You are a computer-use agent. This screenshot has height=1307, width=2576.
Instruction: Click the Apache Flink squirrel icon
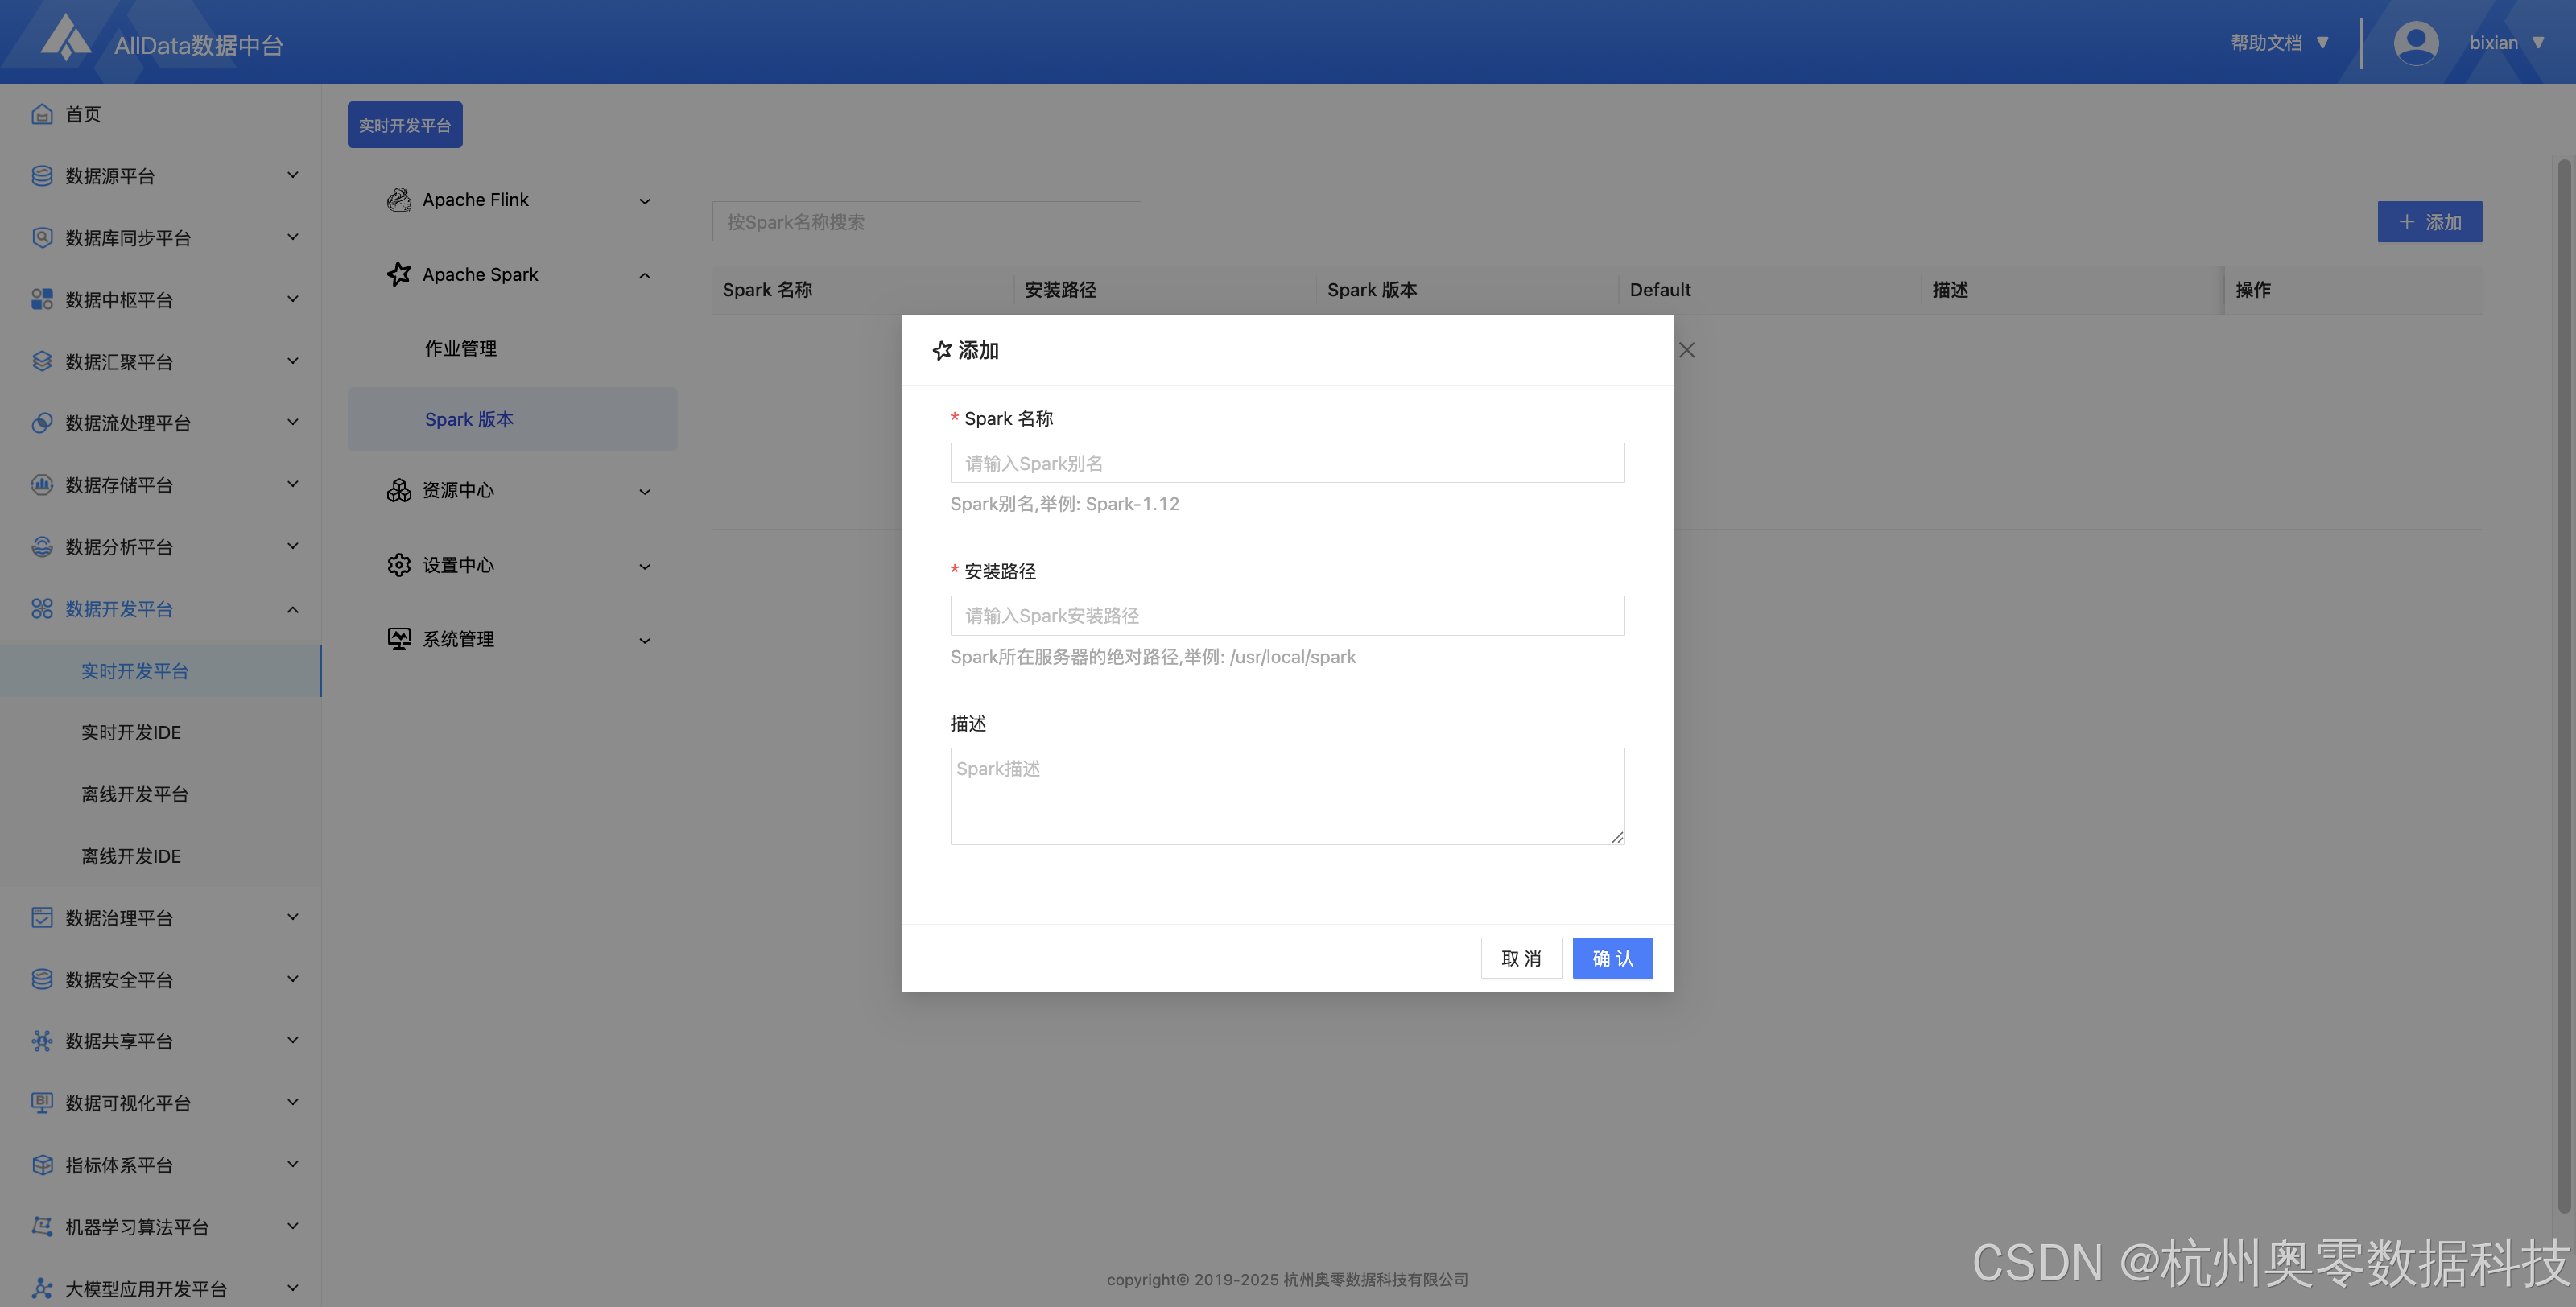click(x=399, y=200)
